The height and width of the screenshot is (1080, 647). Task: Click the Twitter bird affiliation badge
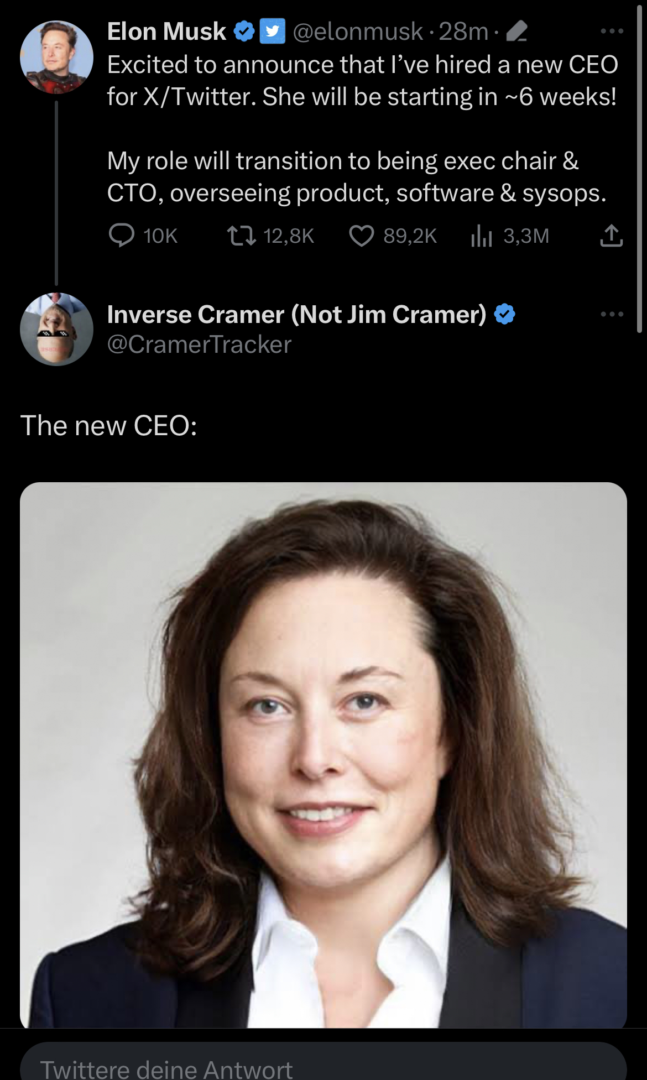(x=272, y=32)
